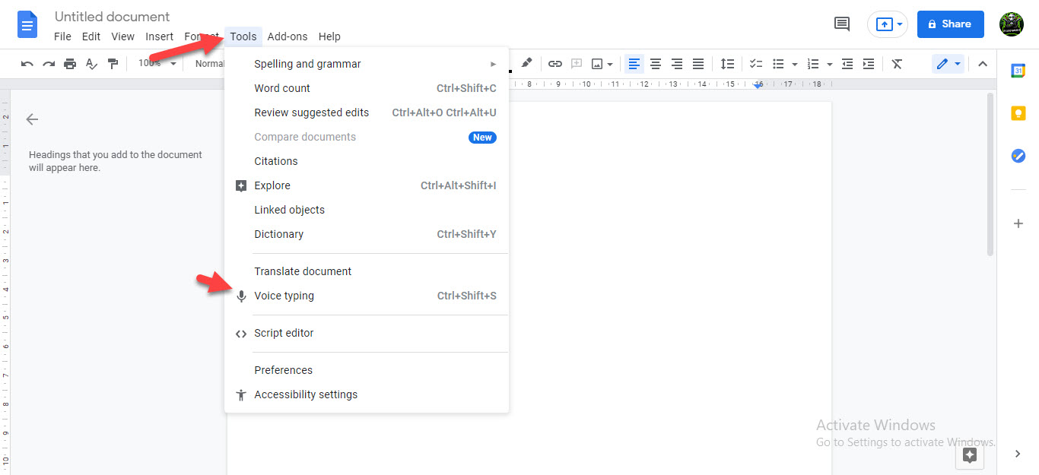Close the outline with back arrow
Image resolution: width=1039 pixels, height=475 pixels.
tap(32, 119)
